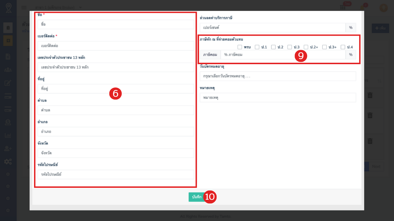Tick the ป.4 checkbox
The height and width of the screenshot is (221, 394).
point(343,47)
